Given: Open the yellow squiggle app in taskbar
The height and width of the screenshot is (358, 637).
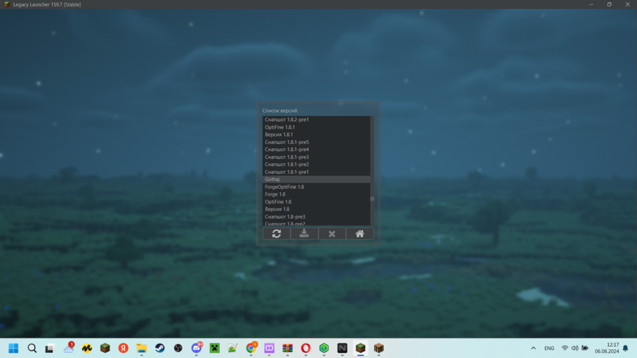Looking at the screenshot, I should pyautogui.click(x=87, y=348).
